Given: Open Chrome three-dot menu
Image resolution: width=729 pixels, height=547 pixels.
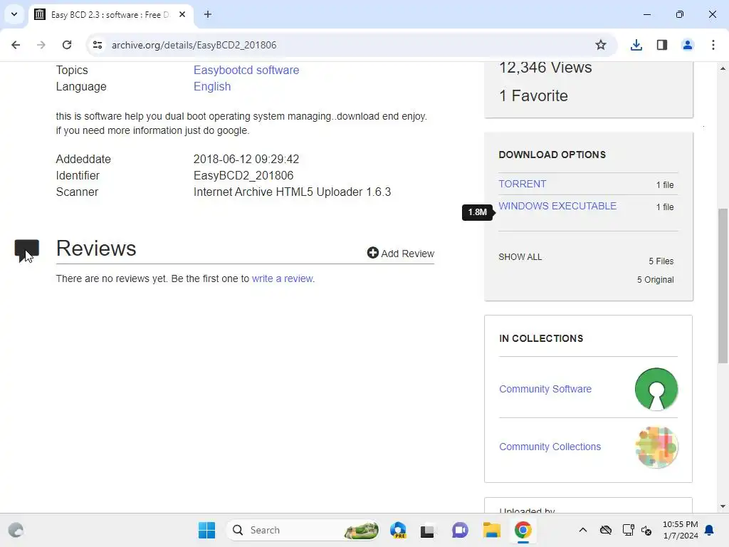Looking at the screenshot, I should pyautogui.click(x=713, y=45).
